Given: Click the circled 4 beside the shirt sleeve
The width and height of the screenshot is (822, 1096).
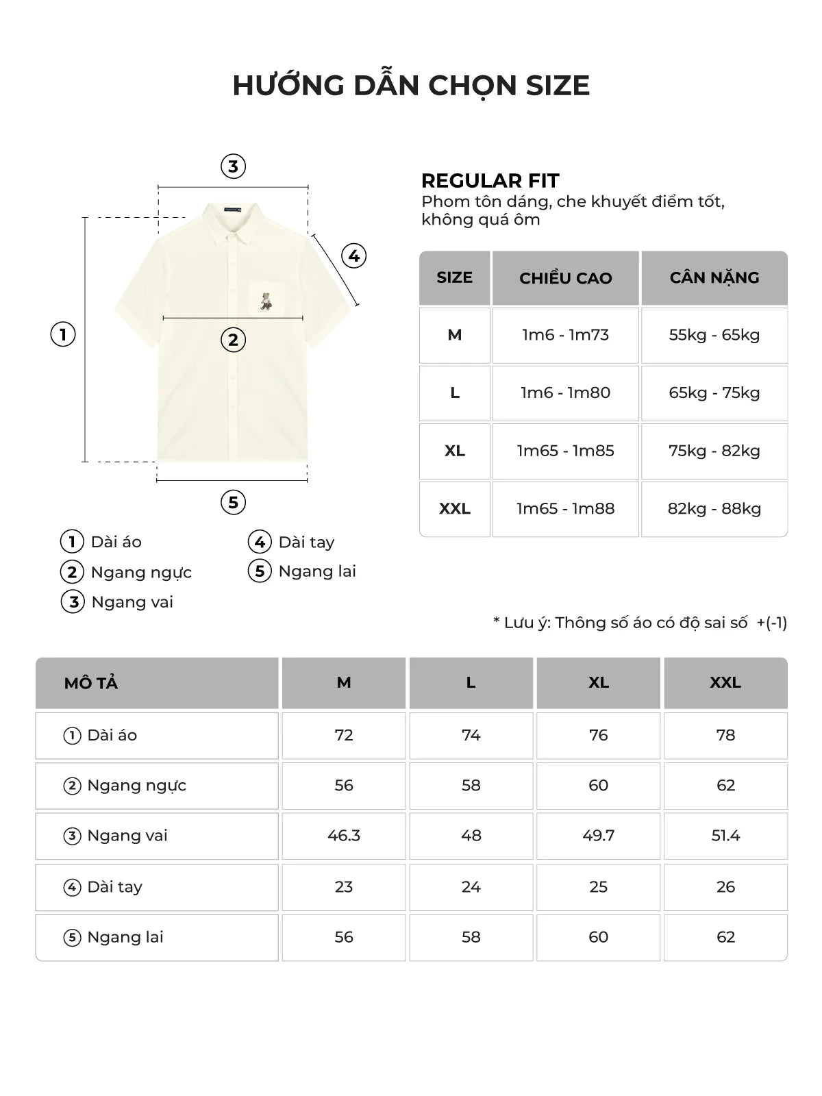Looking at the screenshot, I should pos(353,256).
